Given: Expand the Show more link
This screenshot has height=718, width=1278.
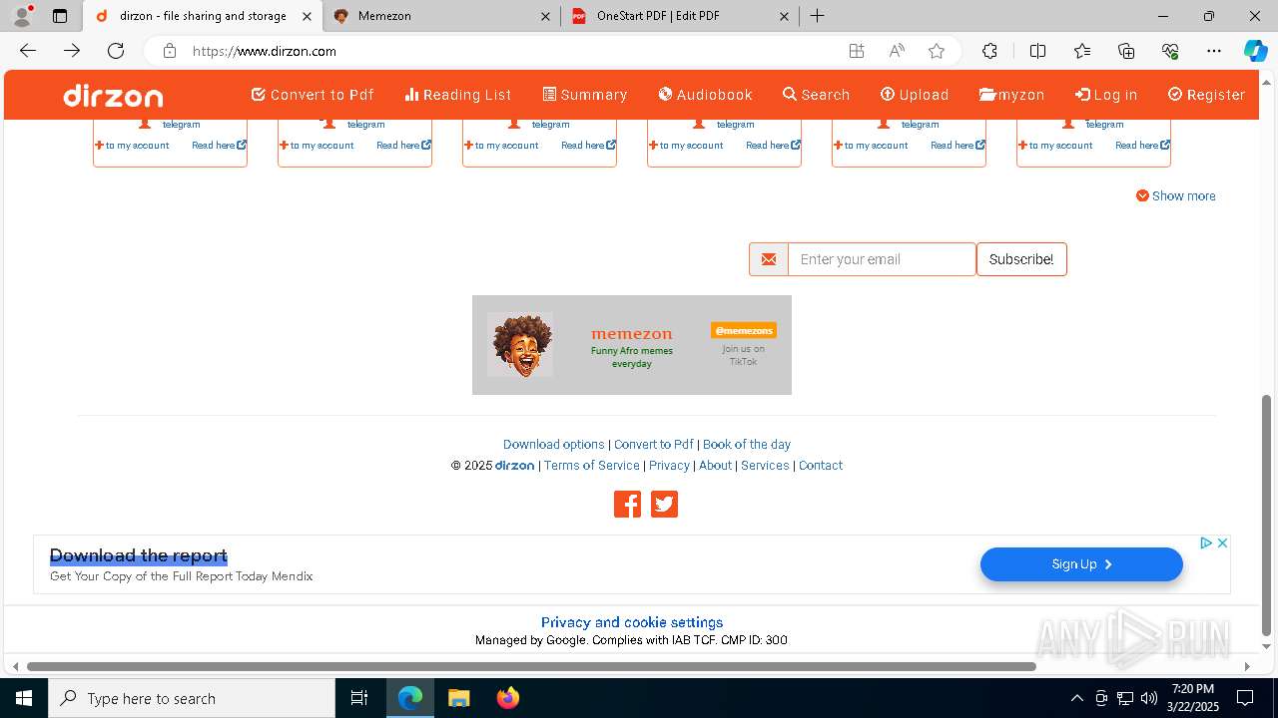Looking at the screenshot, I should 1176,196.
